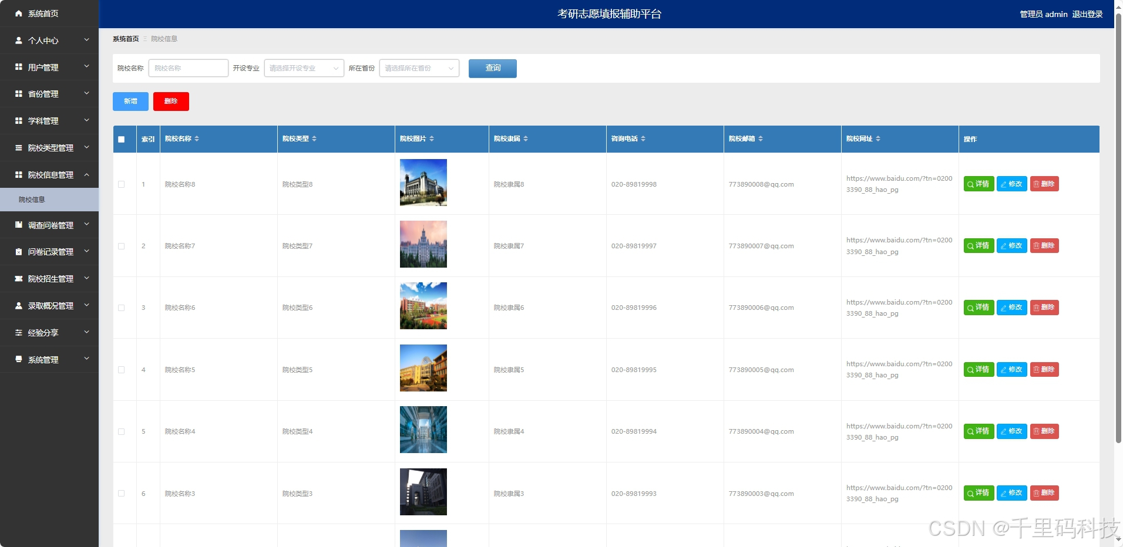Sort by 院校图片 column arrows
The width and height of the screenshot is (1123, 547).
click(432, 139)
